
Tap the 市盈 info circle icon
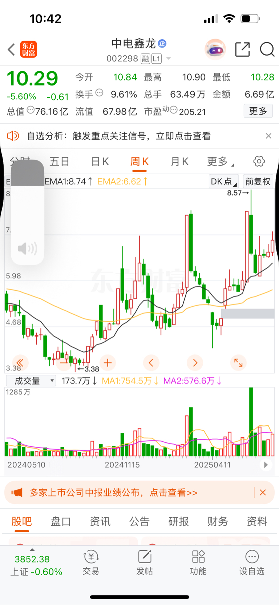[x=174, y=110]
